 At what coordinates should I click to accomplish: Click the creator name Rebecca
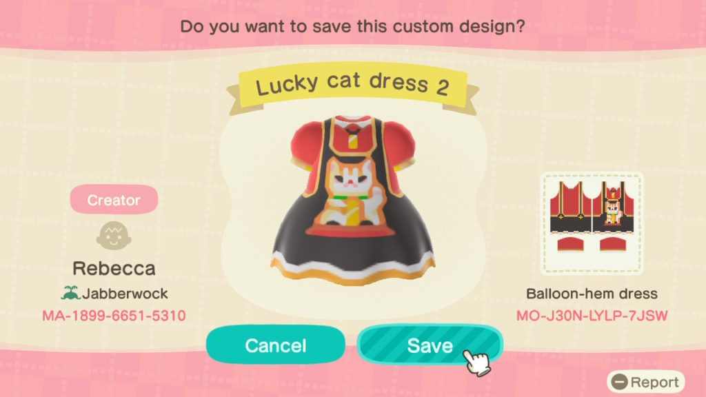(114, 268)
